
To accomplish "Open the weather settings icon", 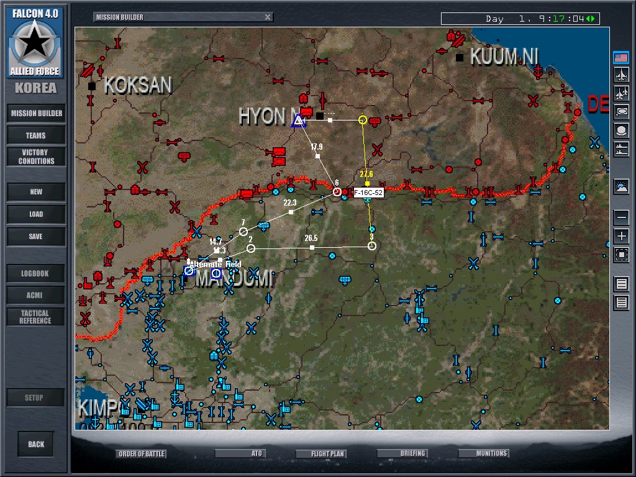I will [620, 186].
